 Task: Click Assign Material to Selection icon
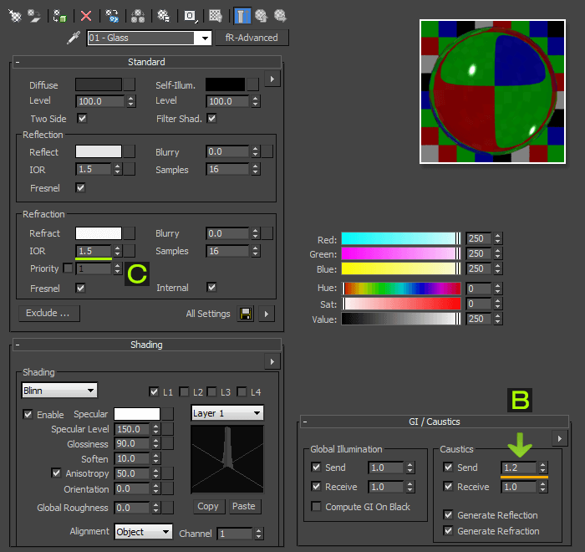pos(60,16)
